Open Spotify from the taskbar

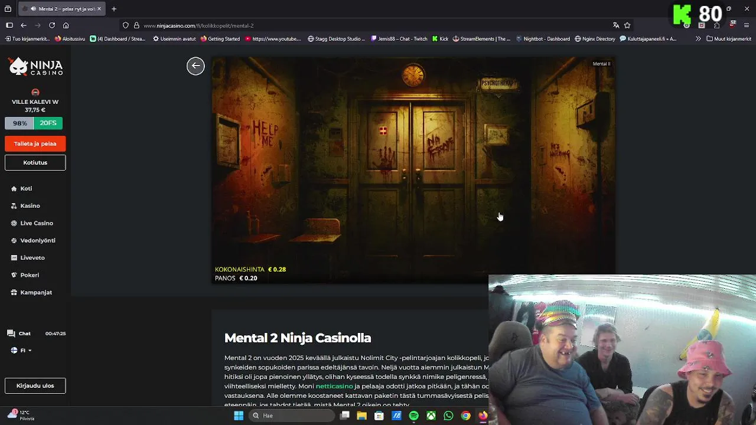click(414, 416)
